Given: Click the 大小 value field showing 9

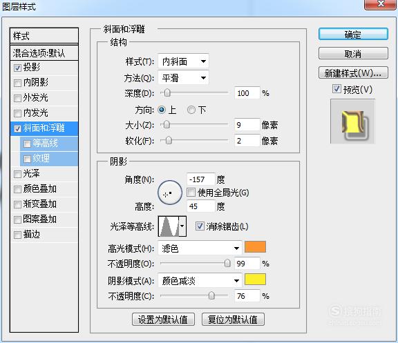Looking at the screenshot, I should pos(247,125).
